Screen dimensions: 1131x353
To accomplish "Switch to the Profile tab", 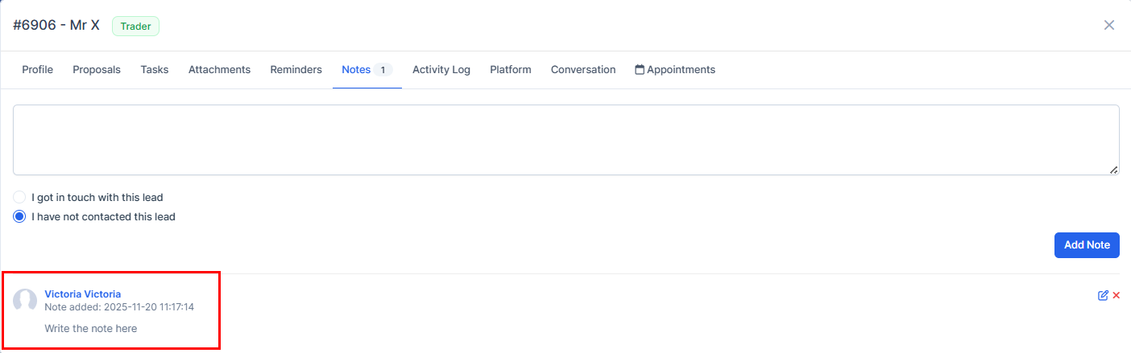I will (37, 70).
